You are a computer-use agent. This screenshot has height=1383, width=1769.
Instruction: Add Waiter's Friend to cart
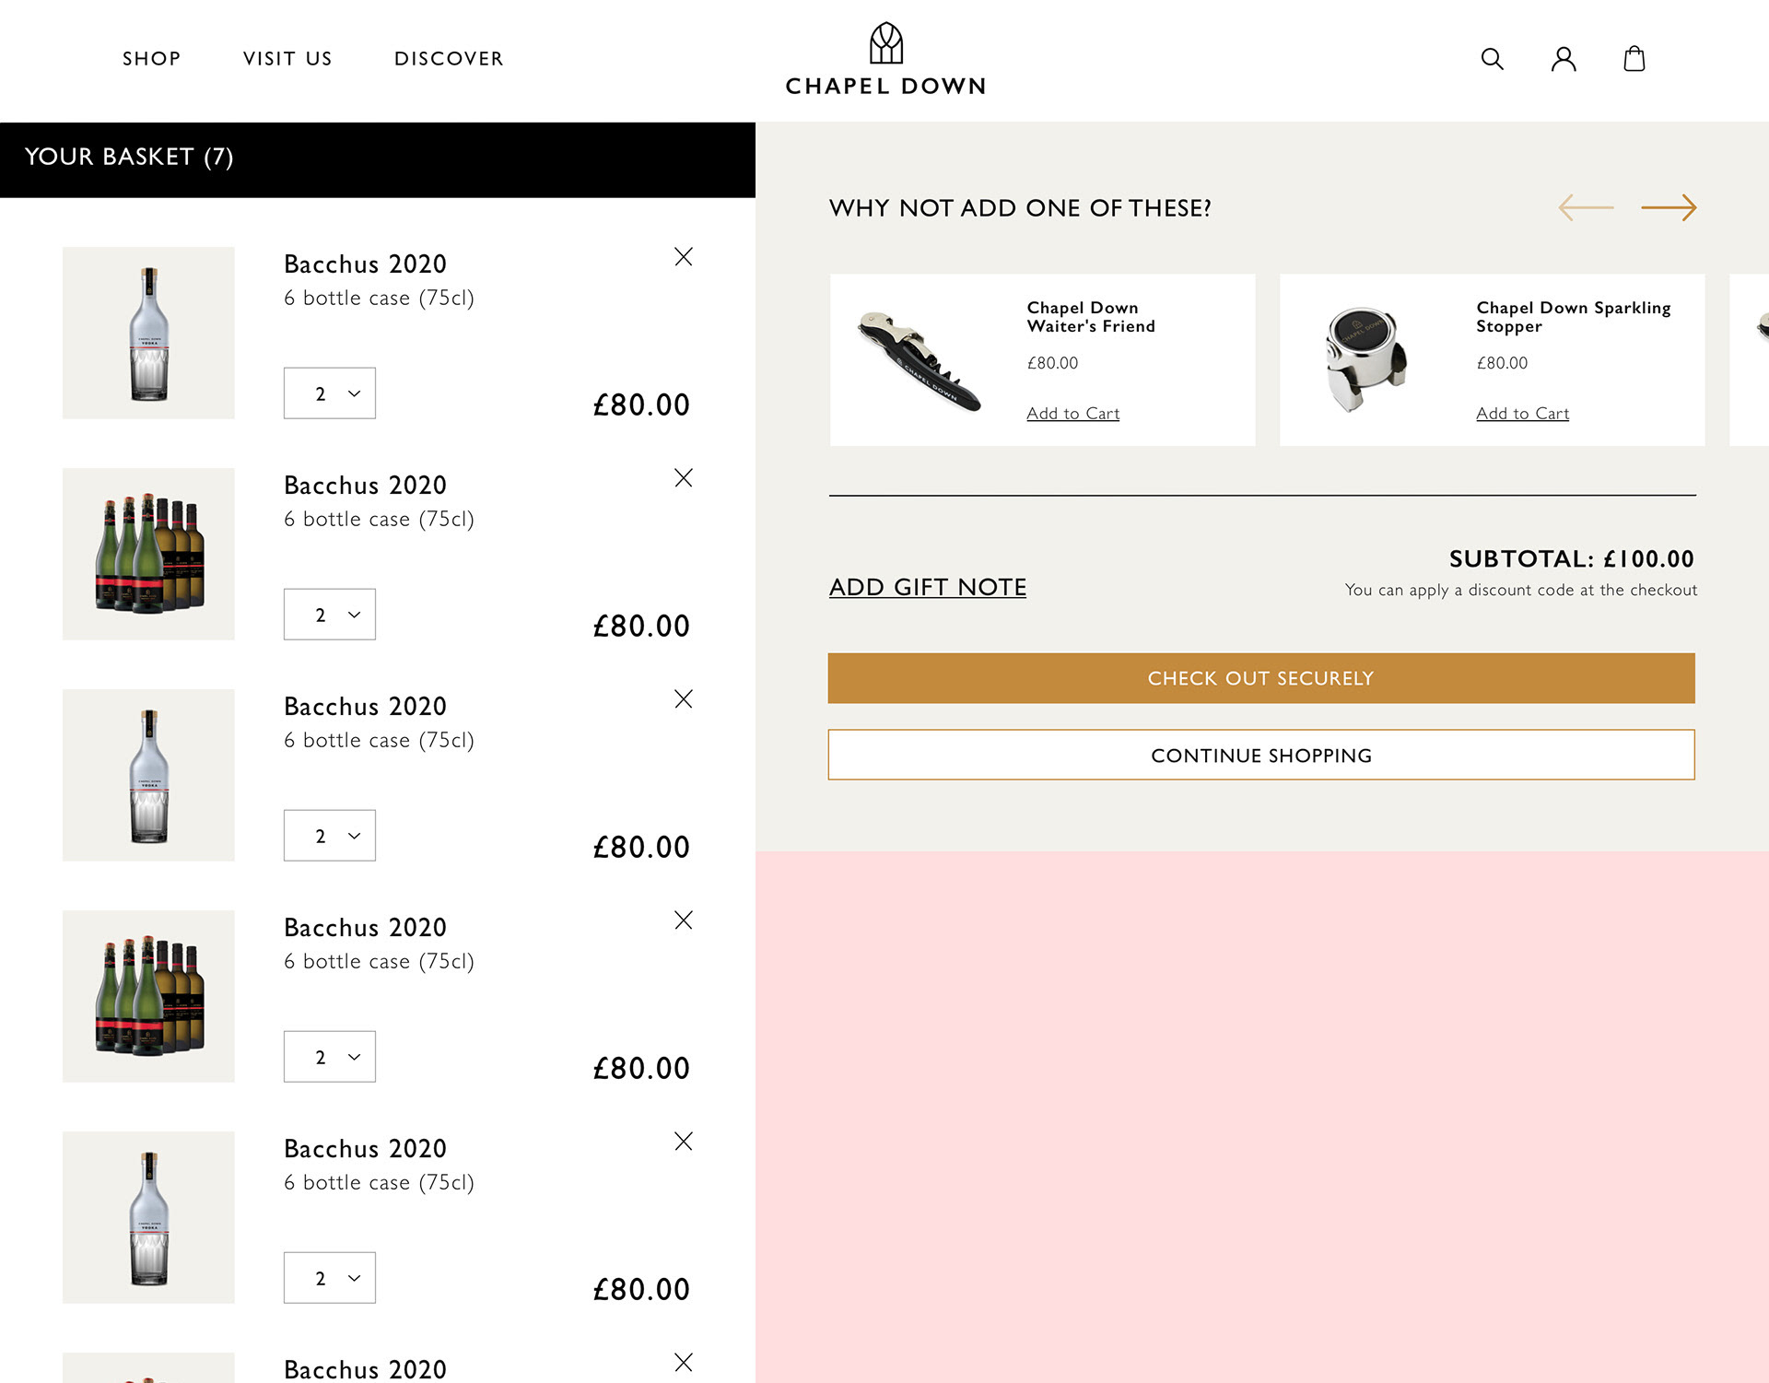point(1072,414)
